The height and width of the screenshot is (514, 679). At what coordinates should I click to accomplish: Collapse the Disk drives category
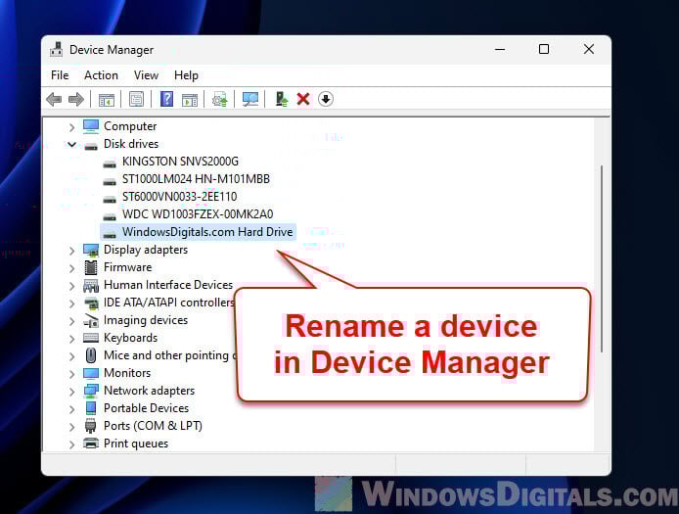pos(71,144)
